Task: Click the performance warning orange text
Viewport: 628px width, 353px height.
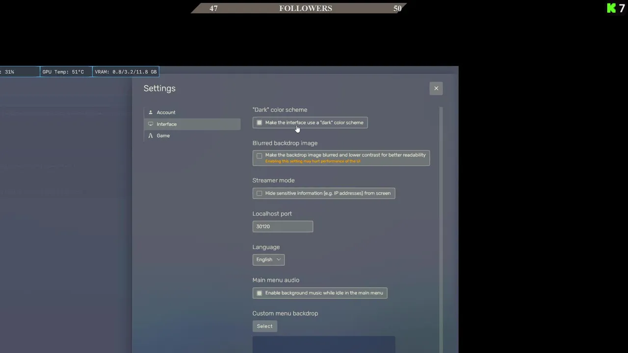Action: point(313,161)
